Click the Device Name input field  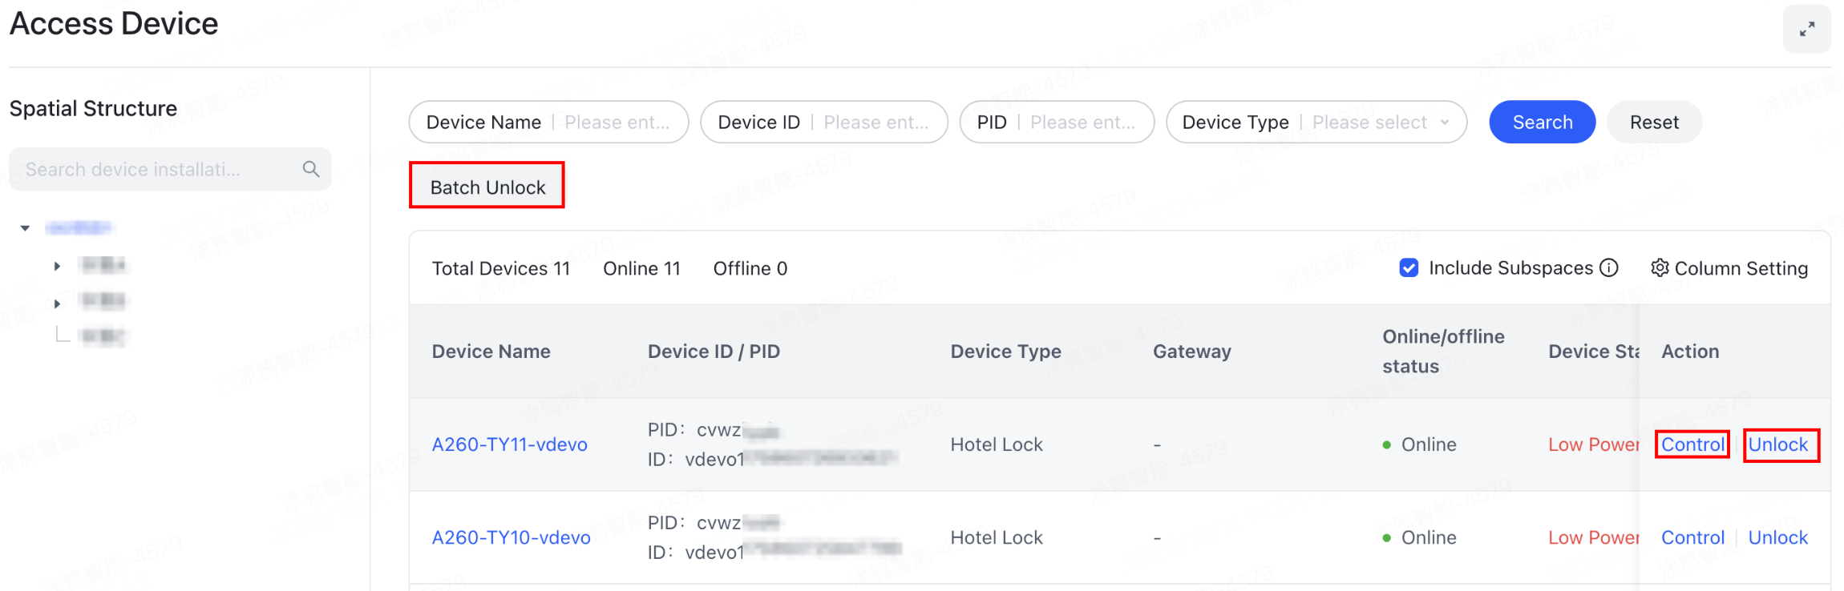tap(617, 122)
